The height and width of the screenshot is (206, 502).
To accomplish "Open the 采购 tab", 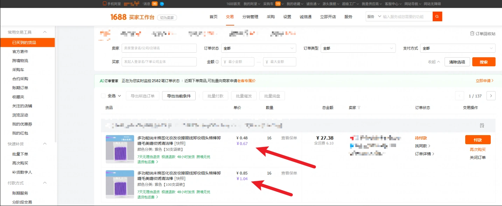I will tap(271, 17).
